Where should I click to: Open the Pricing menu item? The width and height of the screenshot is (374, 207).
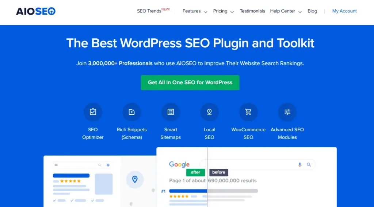pyautogui.click(x=220, y=11)
